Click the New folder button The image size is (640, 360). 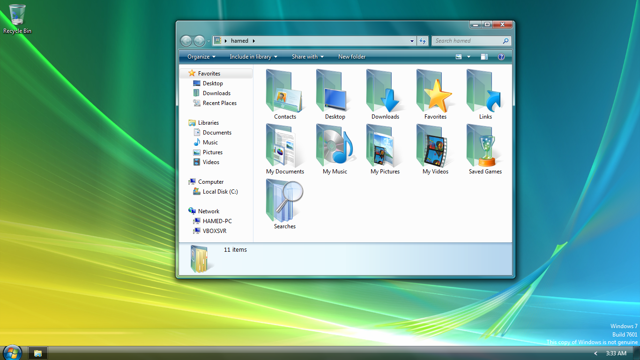(352, 57)
